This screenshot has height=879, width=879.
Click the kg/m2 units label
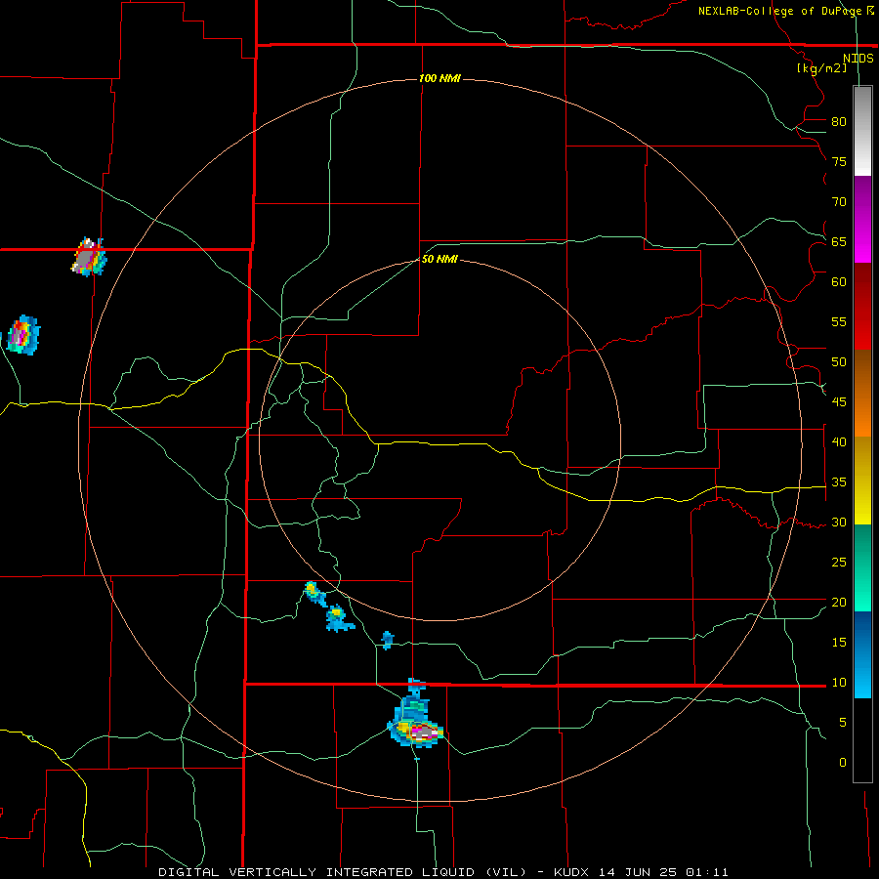821,68
